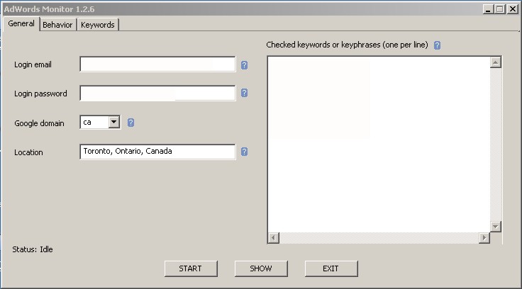Screen dimensions: 522x289
Task: Click the keywords list scroll up arrow
Action: coord(495,62)
